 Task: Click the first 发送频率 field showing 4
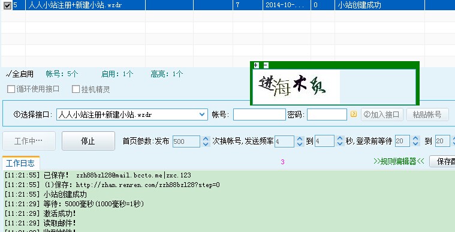(x=284, y=141)
